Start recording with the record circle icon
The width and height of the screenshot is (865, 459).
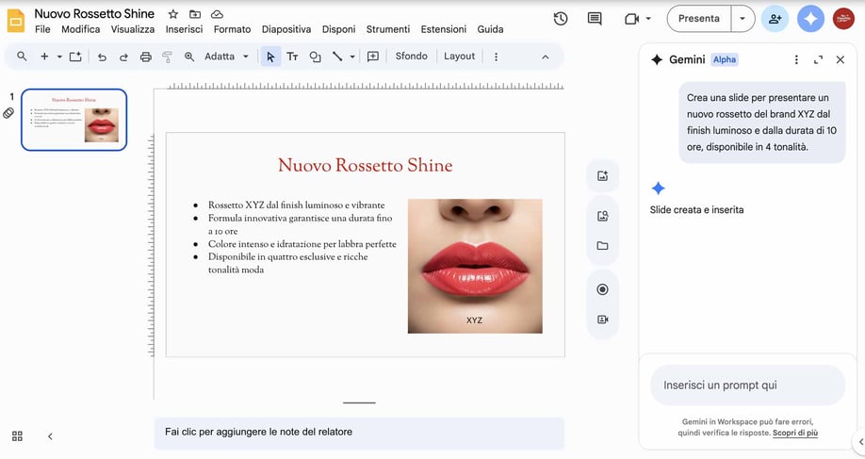point(603,289)
